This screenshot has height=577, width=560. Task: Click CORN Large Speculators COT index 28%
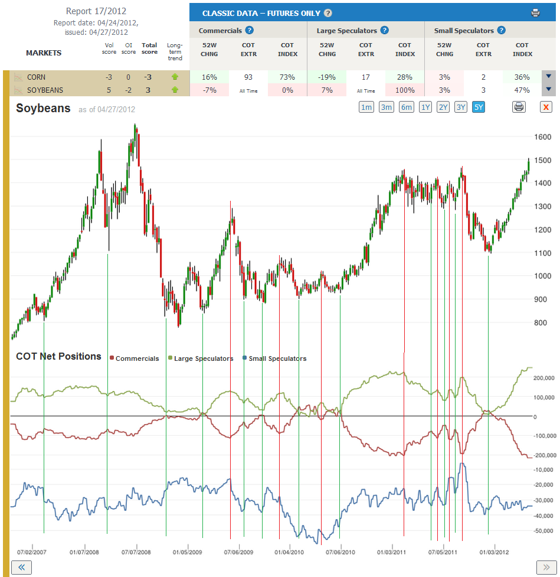tap(404, 77)
